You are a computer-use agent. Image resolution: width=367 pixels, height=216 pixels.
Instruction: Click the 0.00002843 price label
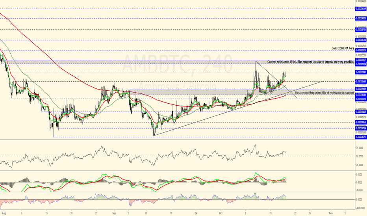coord(361,72)
